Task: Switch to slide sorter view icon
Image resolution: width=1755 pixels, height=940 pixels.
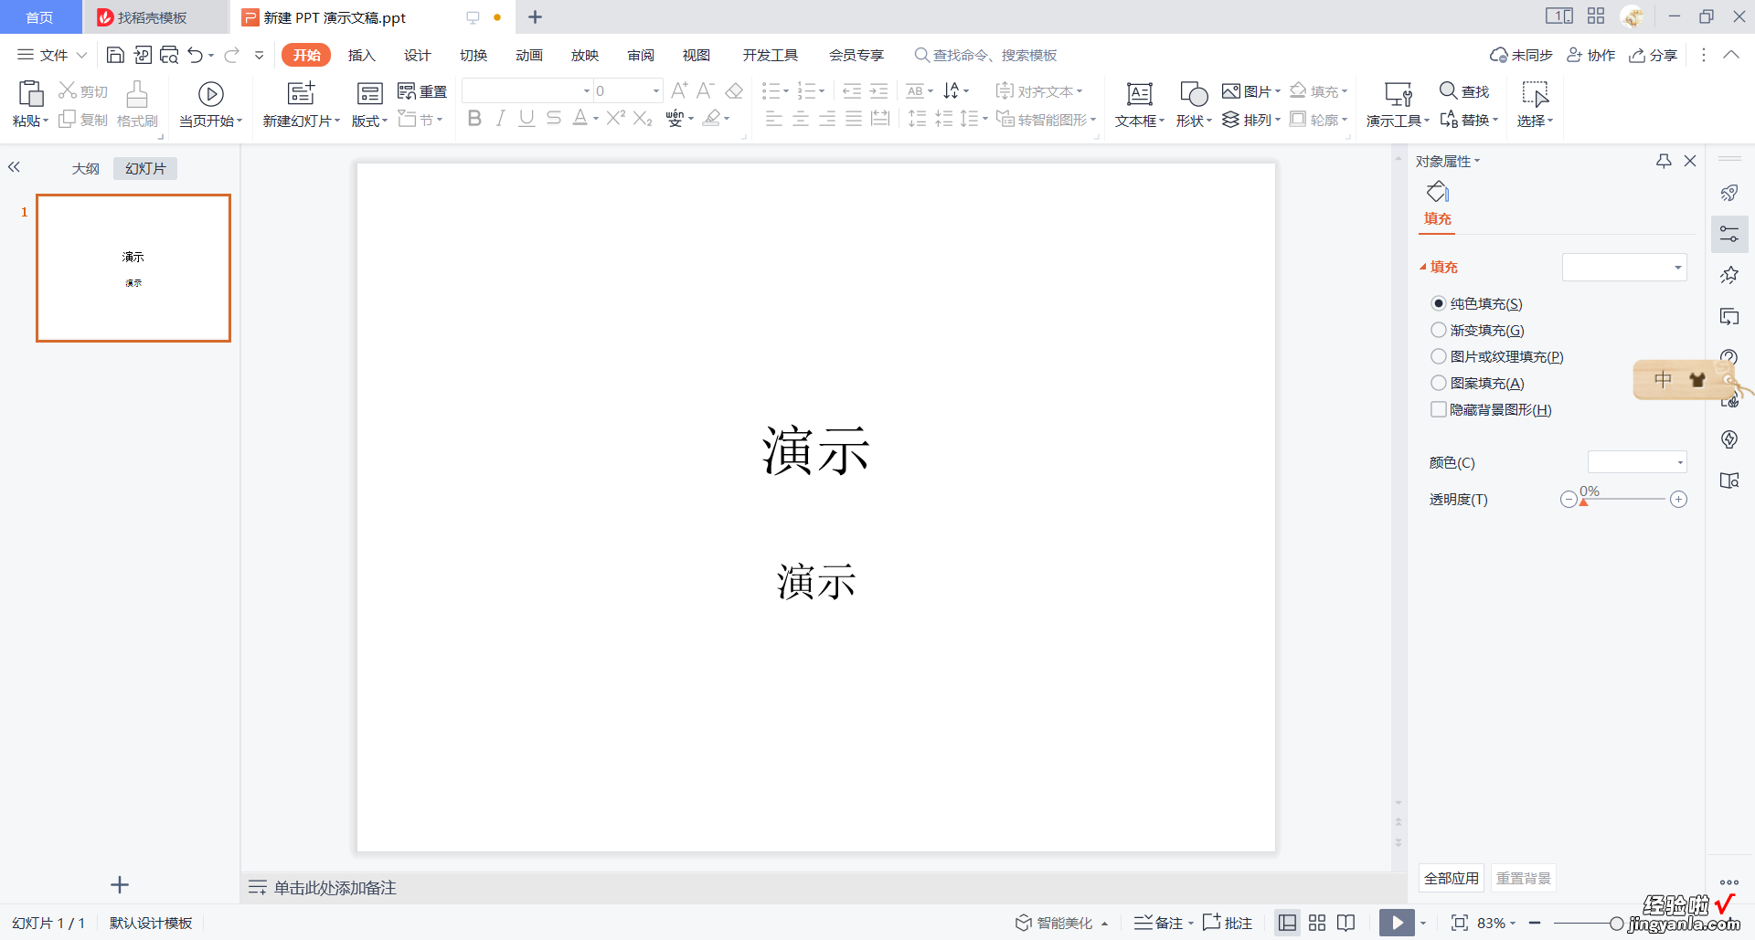Action: (1317, 923)
